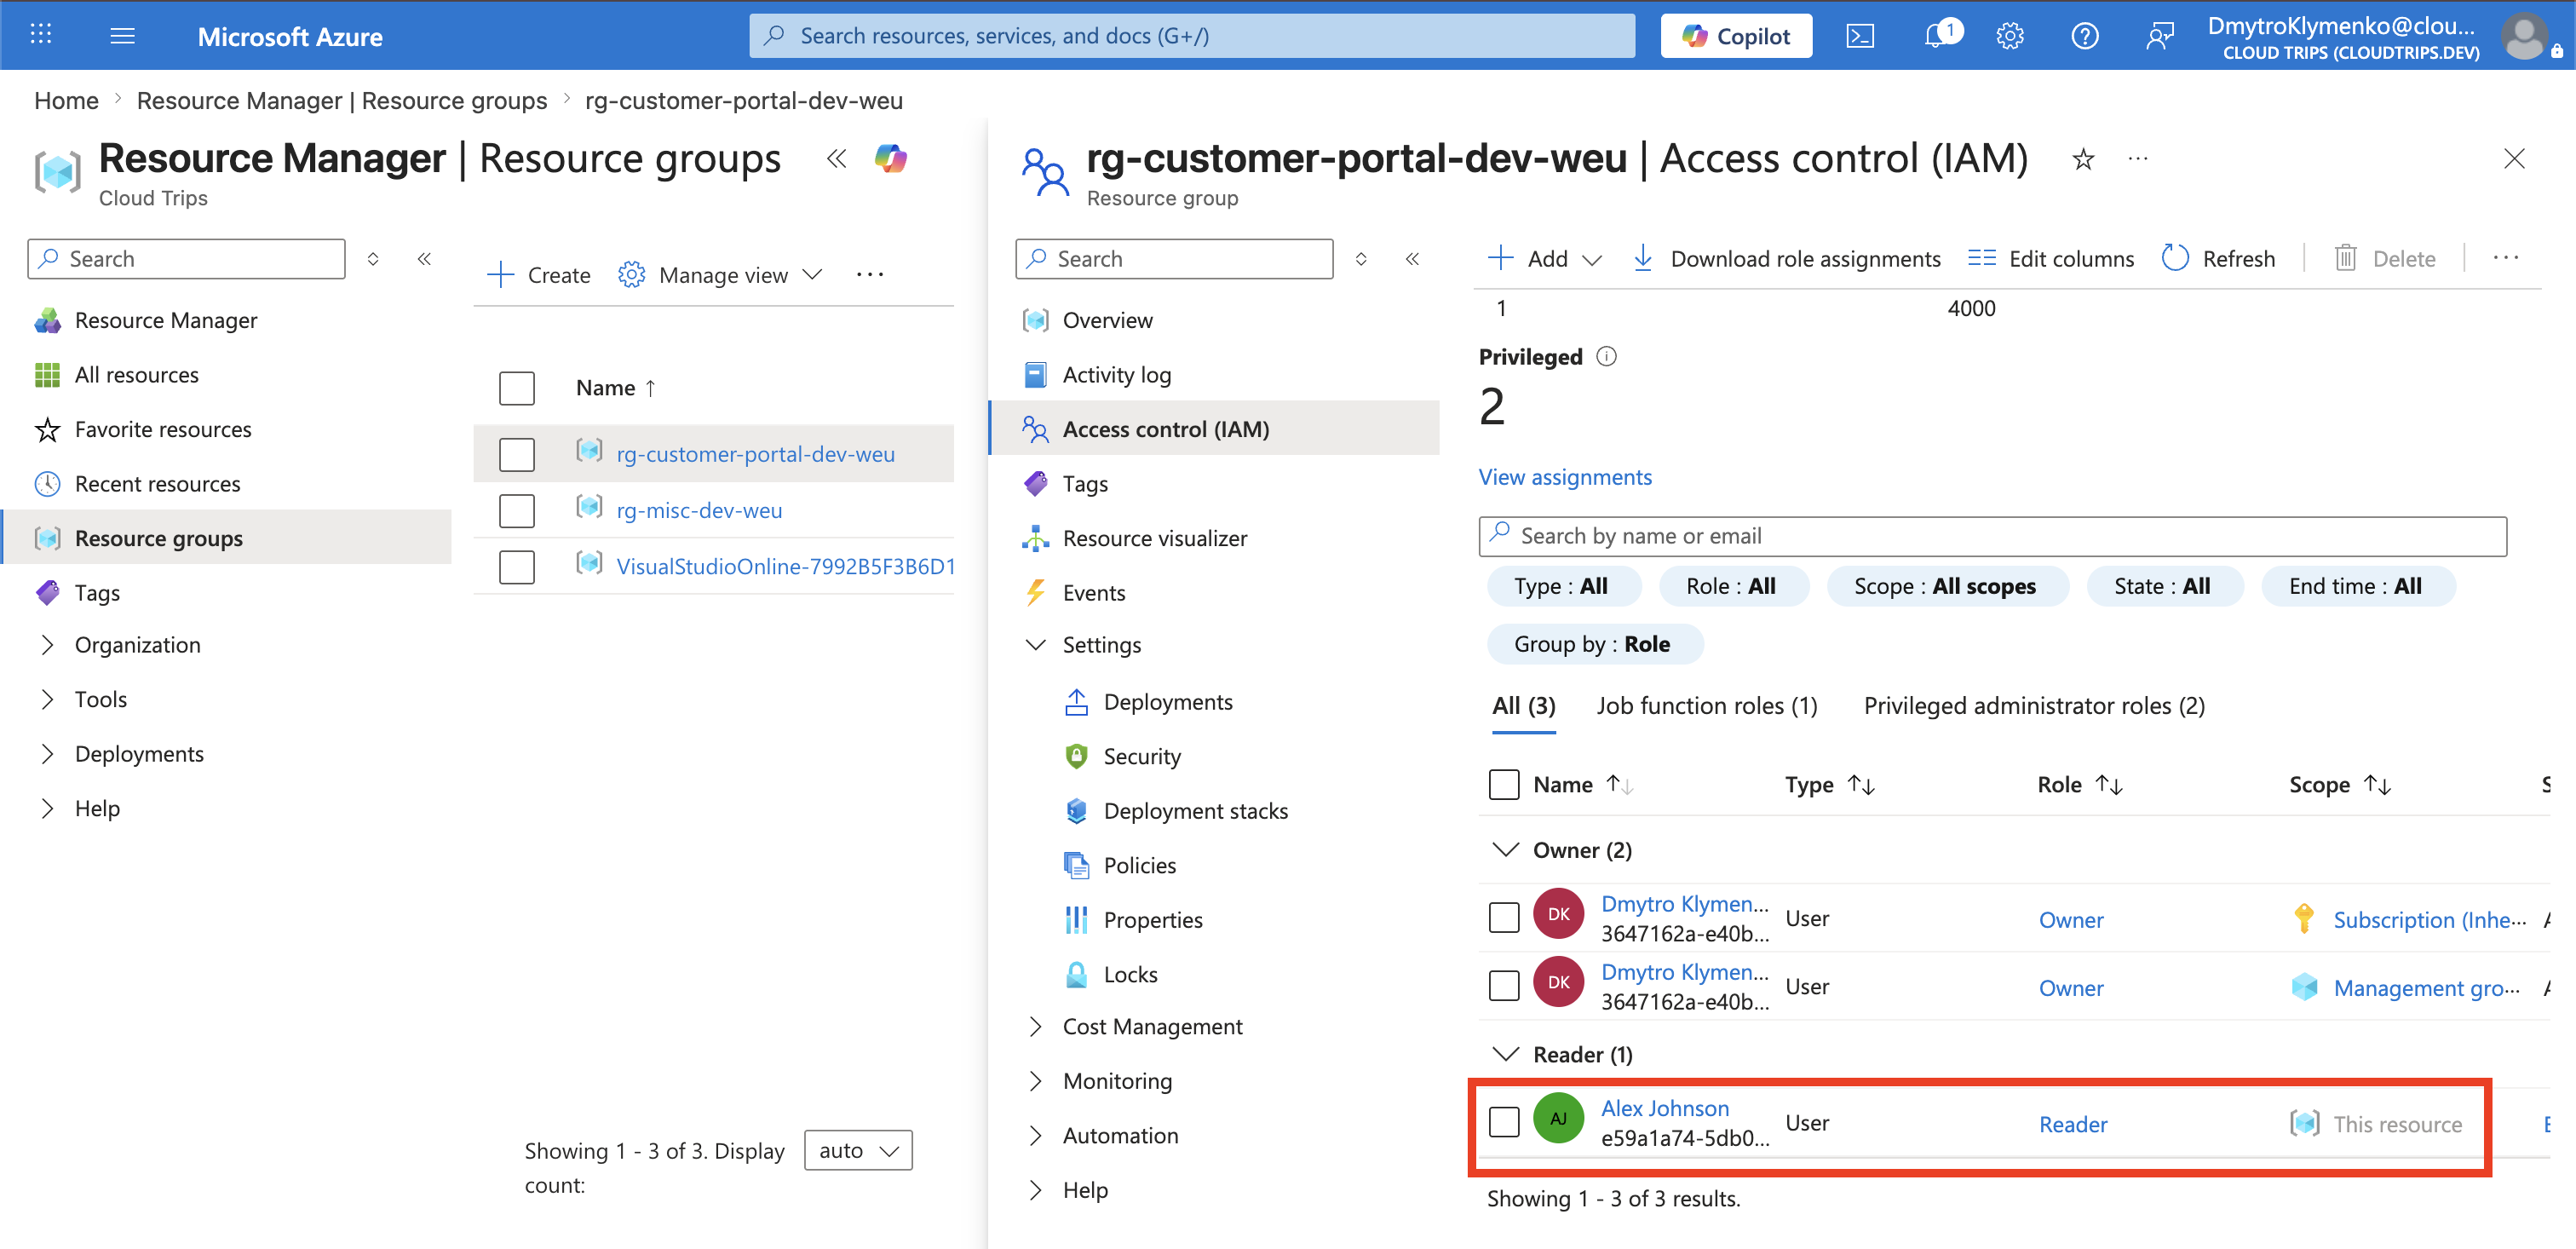The height and width of the screenshot is (1249, 2576).
Task: Check the rg-misc-dev-weu row checkbox
Action: 516,510
